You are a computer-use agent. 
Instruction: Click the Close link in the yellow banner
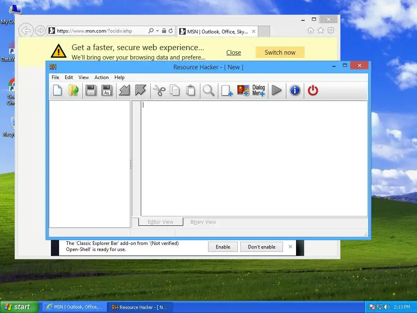[233, 53]
